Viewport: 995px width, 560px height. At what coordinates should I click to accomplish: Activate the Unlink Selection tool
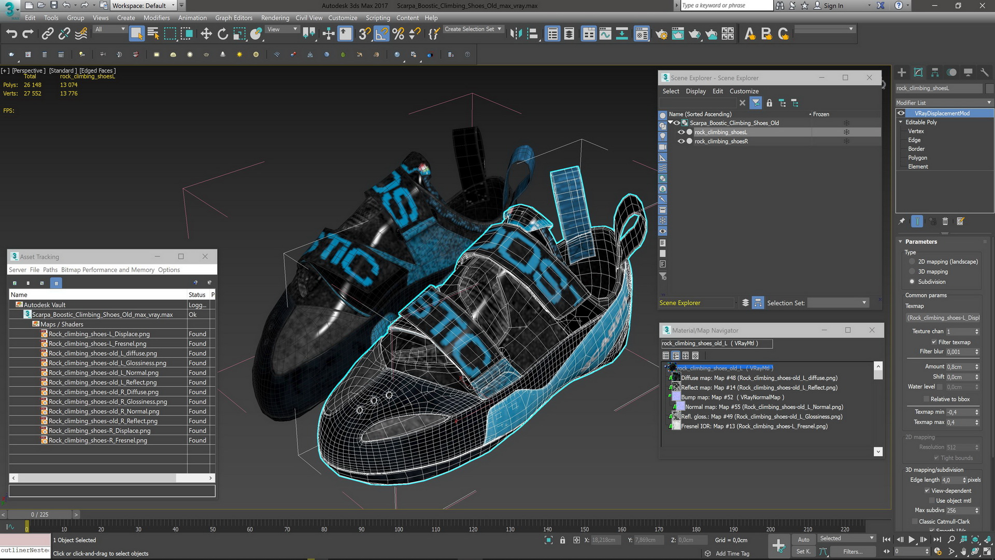pos(64,34)
